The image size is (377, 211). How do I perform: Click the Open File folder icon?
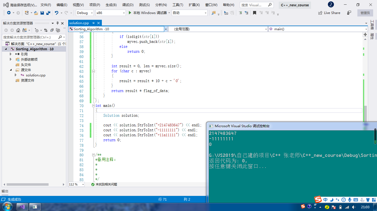(36, 13)
